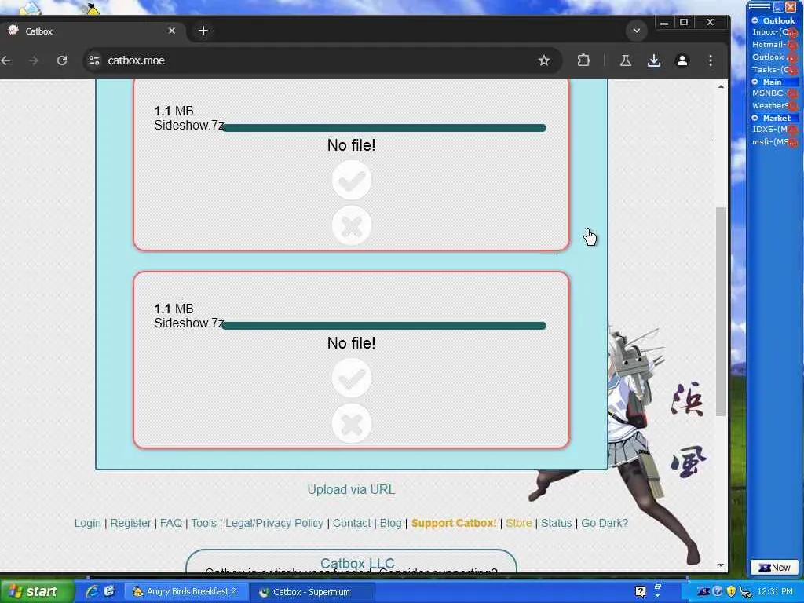Click the browser forward arrow

point(34,60)
